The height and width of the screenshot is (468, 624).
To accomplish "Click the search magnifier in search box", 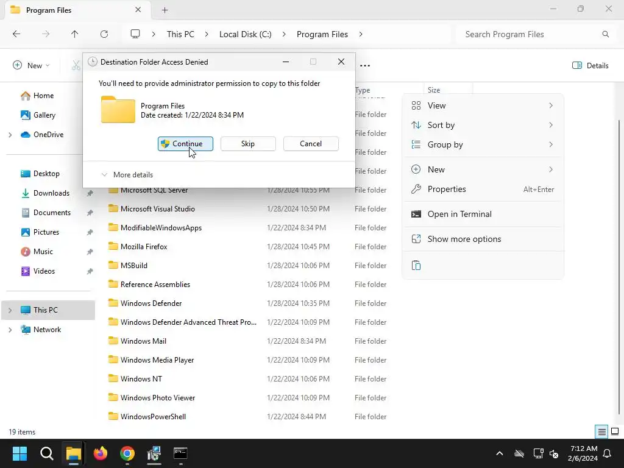I will tap(605, 34).
